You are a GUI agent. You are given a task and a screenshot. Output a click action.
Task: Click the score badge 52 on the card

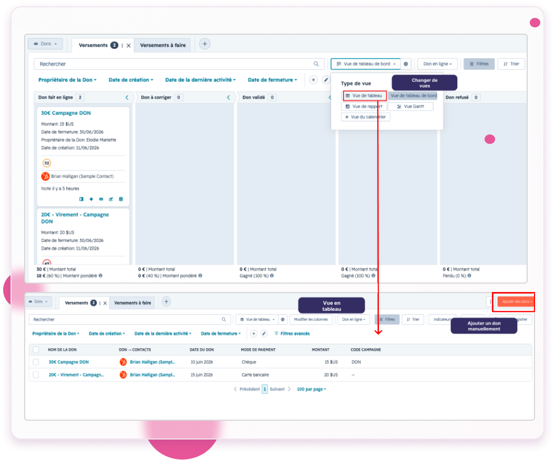tap(47, 163)
